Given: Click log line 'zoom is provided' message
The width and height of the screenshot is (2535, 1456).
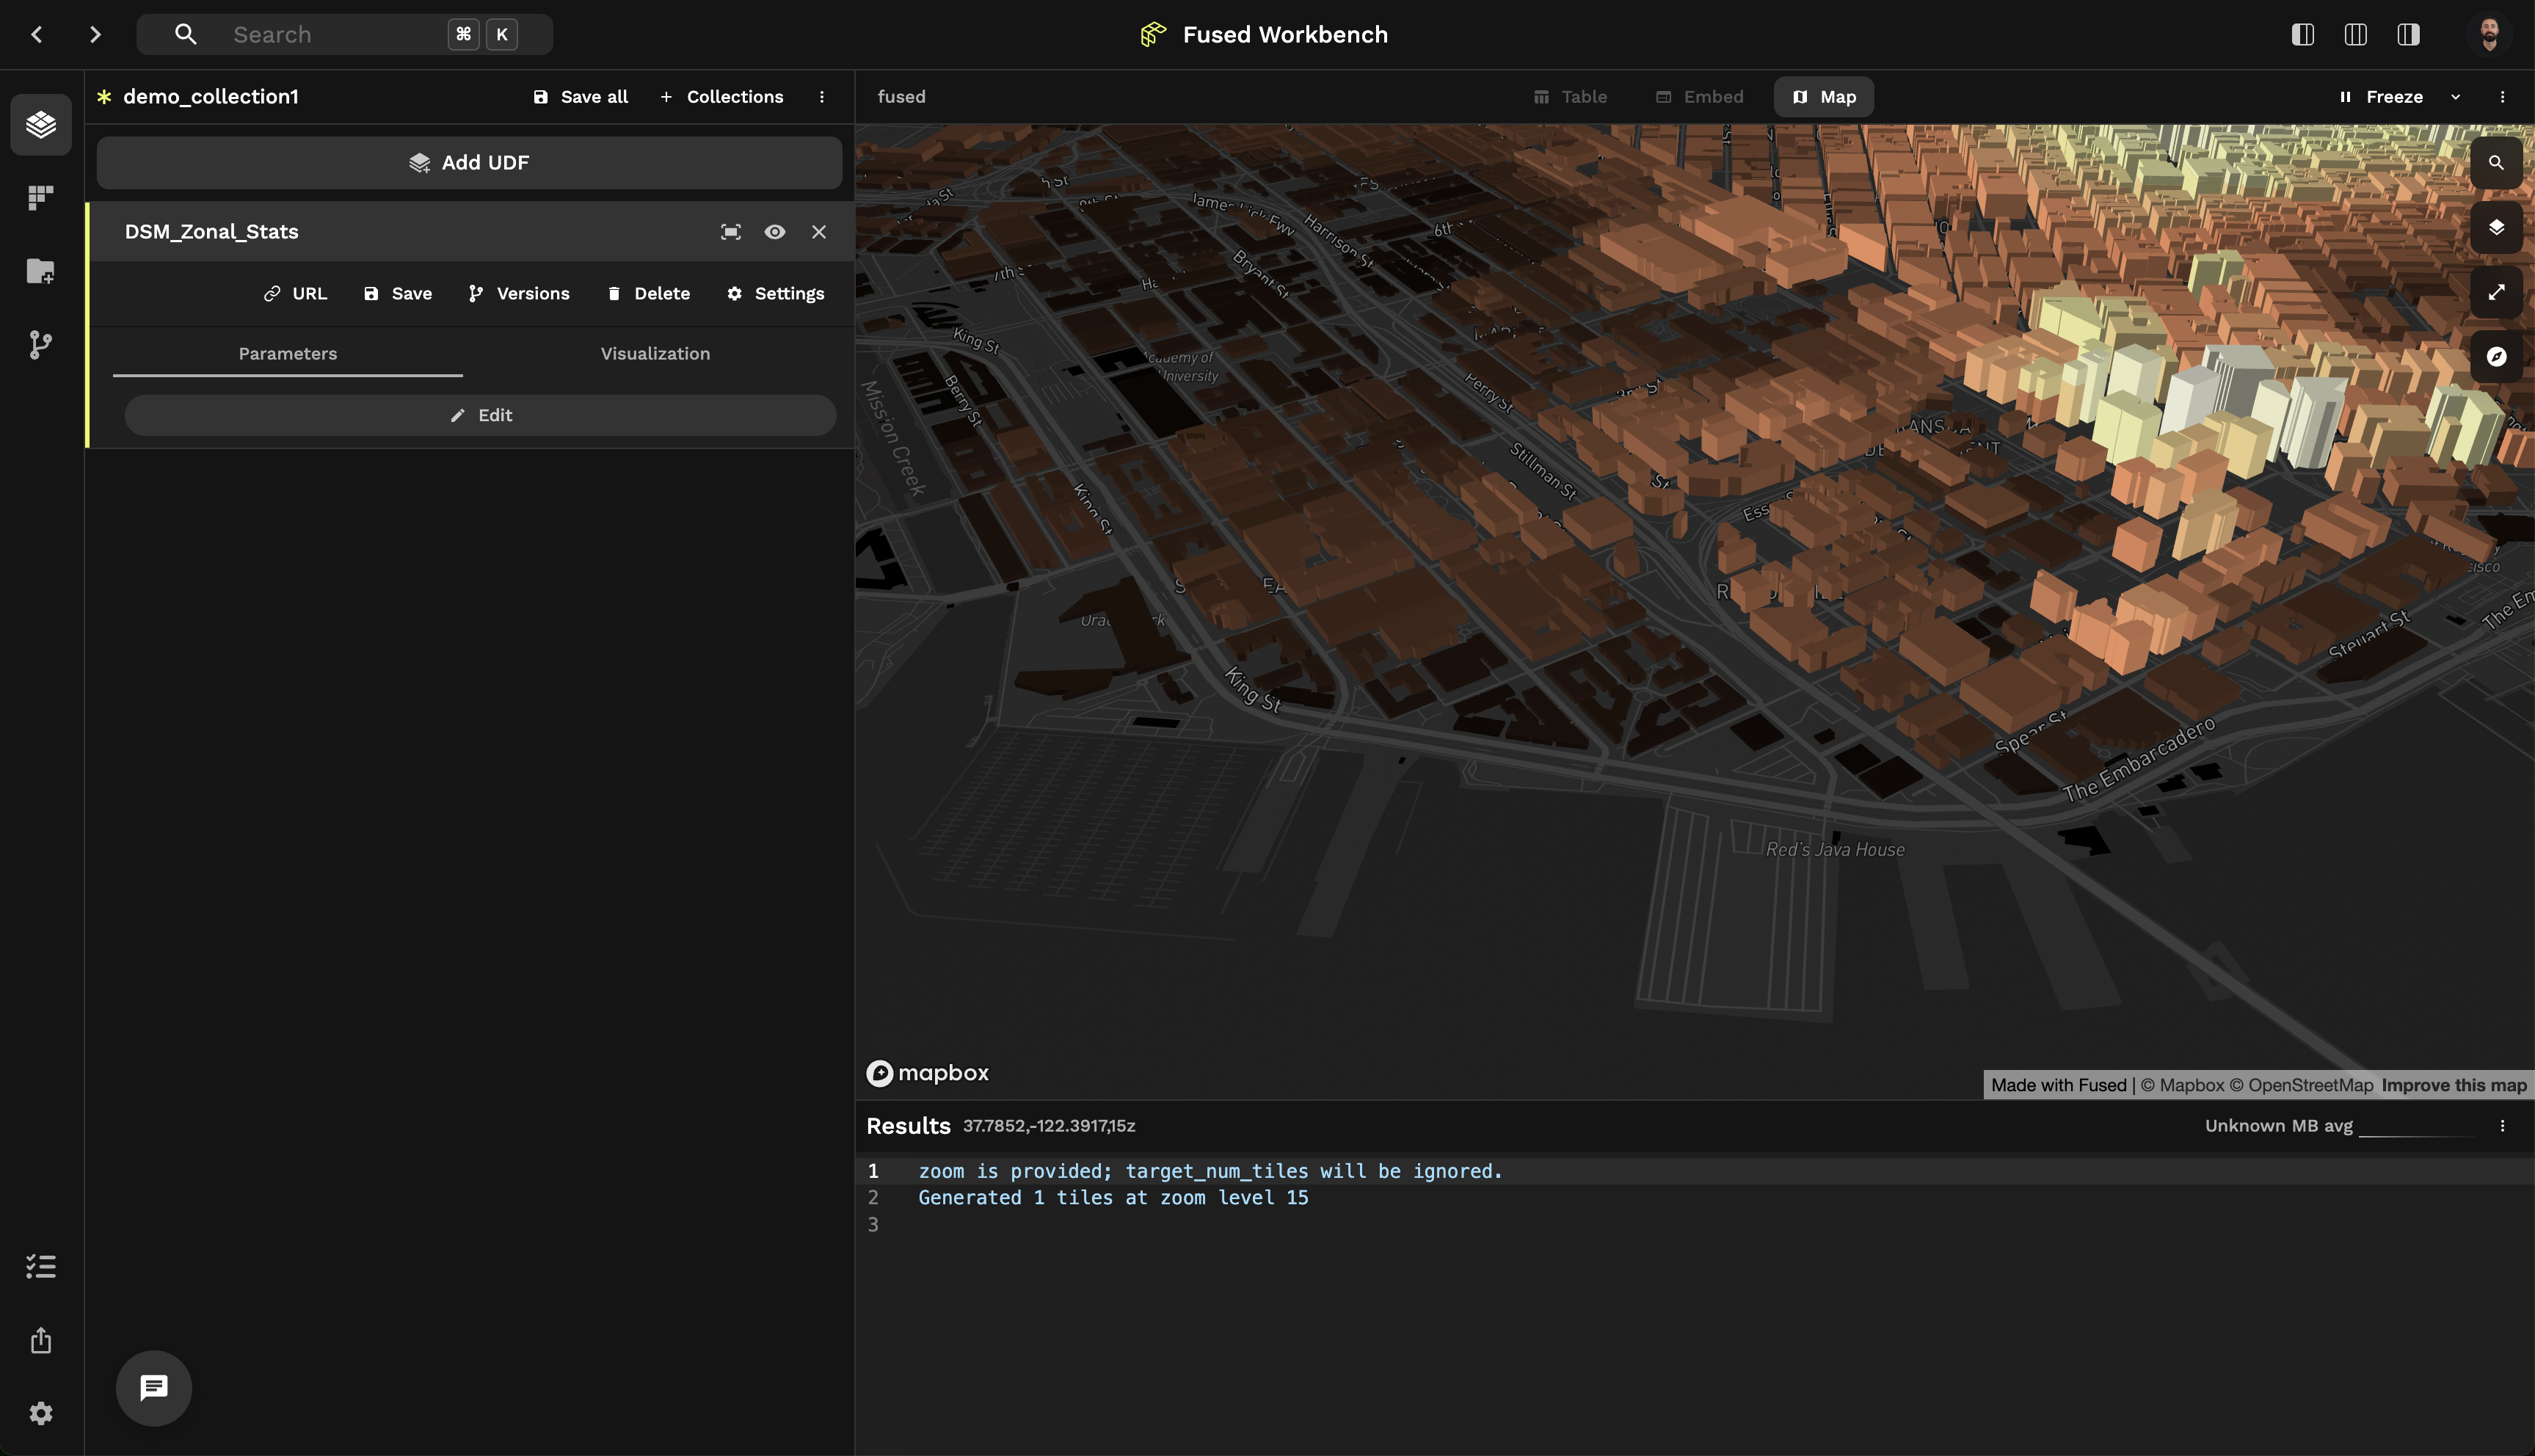Looking at the screenshot, I should (x=1210, y=1171).
